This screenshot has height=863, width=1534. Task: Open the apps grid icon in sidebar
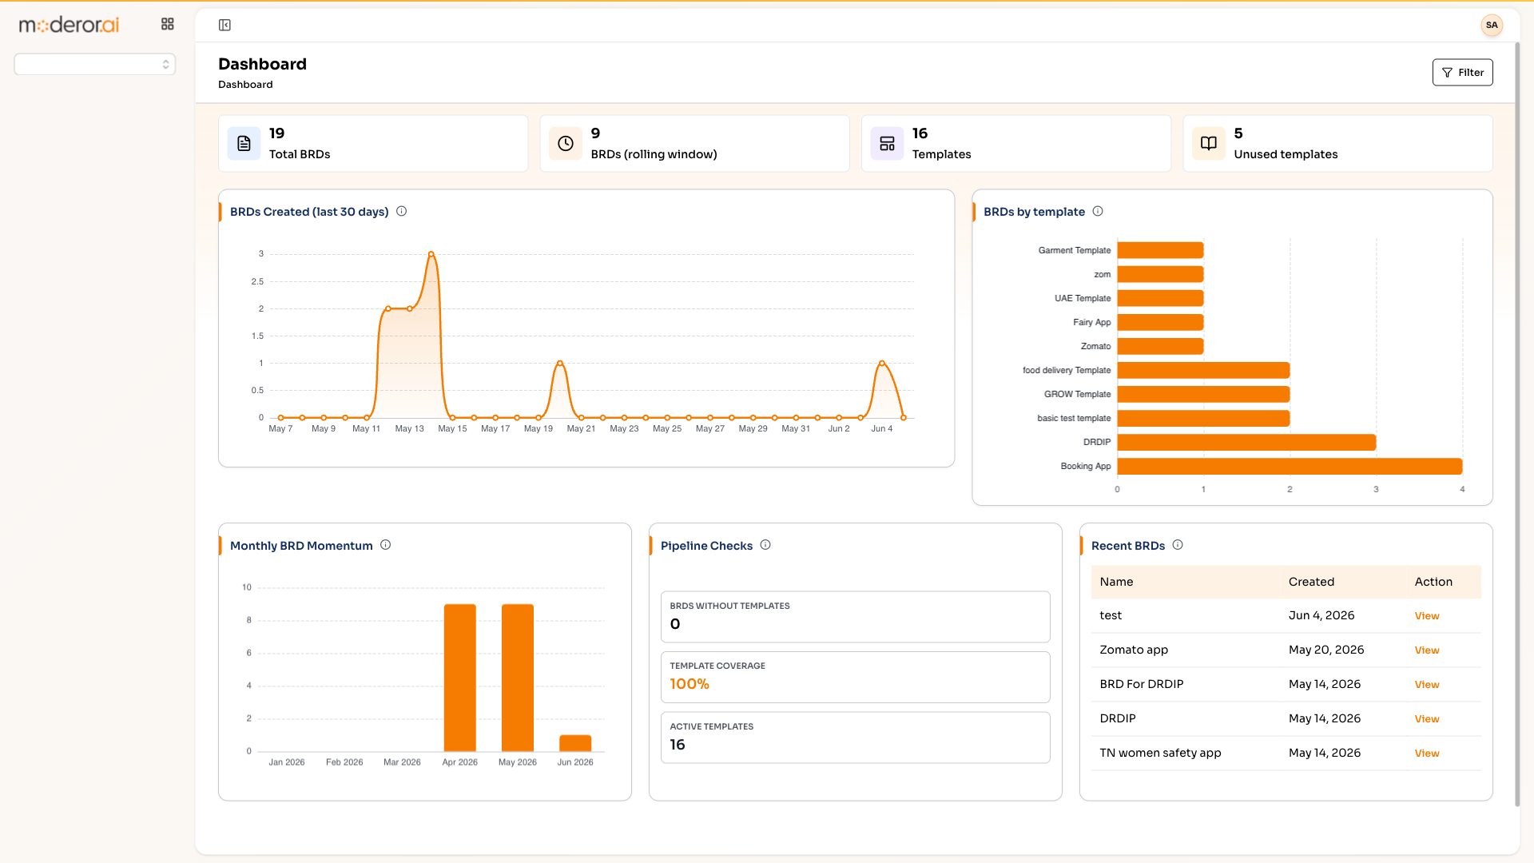click(x=167, y=24)
